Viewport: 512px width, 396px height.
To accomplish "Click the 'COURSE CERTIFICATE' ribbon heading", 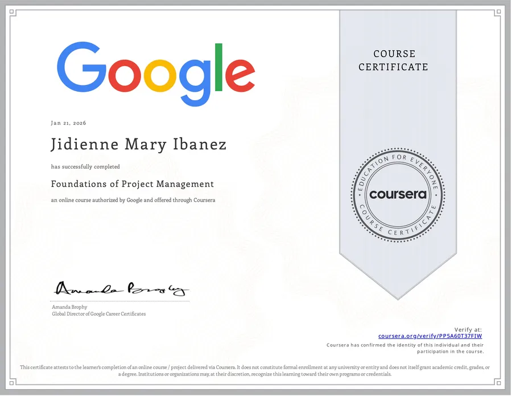I will click(x=394, y=60).
